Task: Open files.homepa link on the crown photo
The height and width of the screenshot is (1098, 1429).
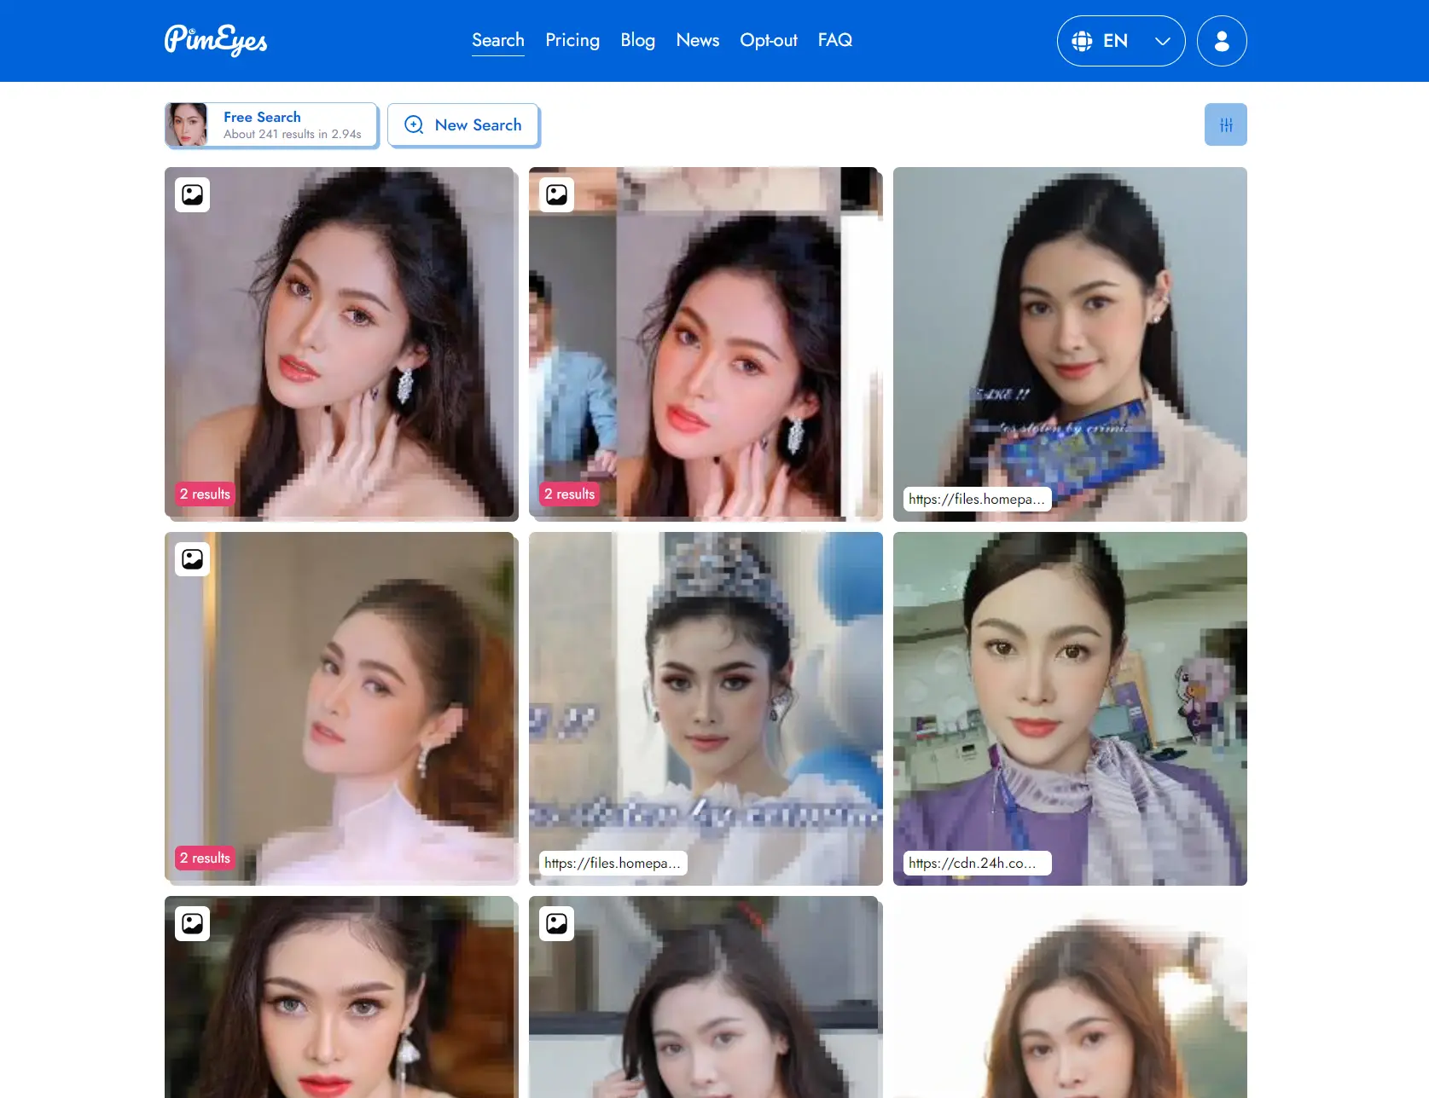Action: click(x=613, y=863)
